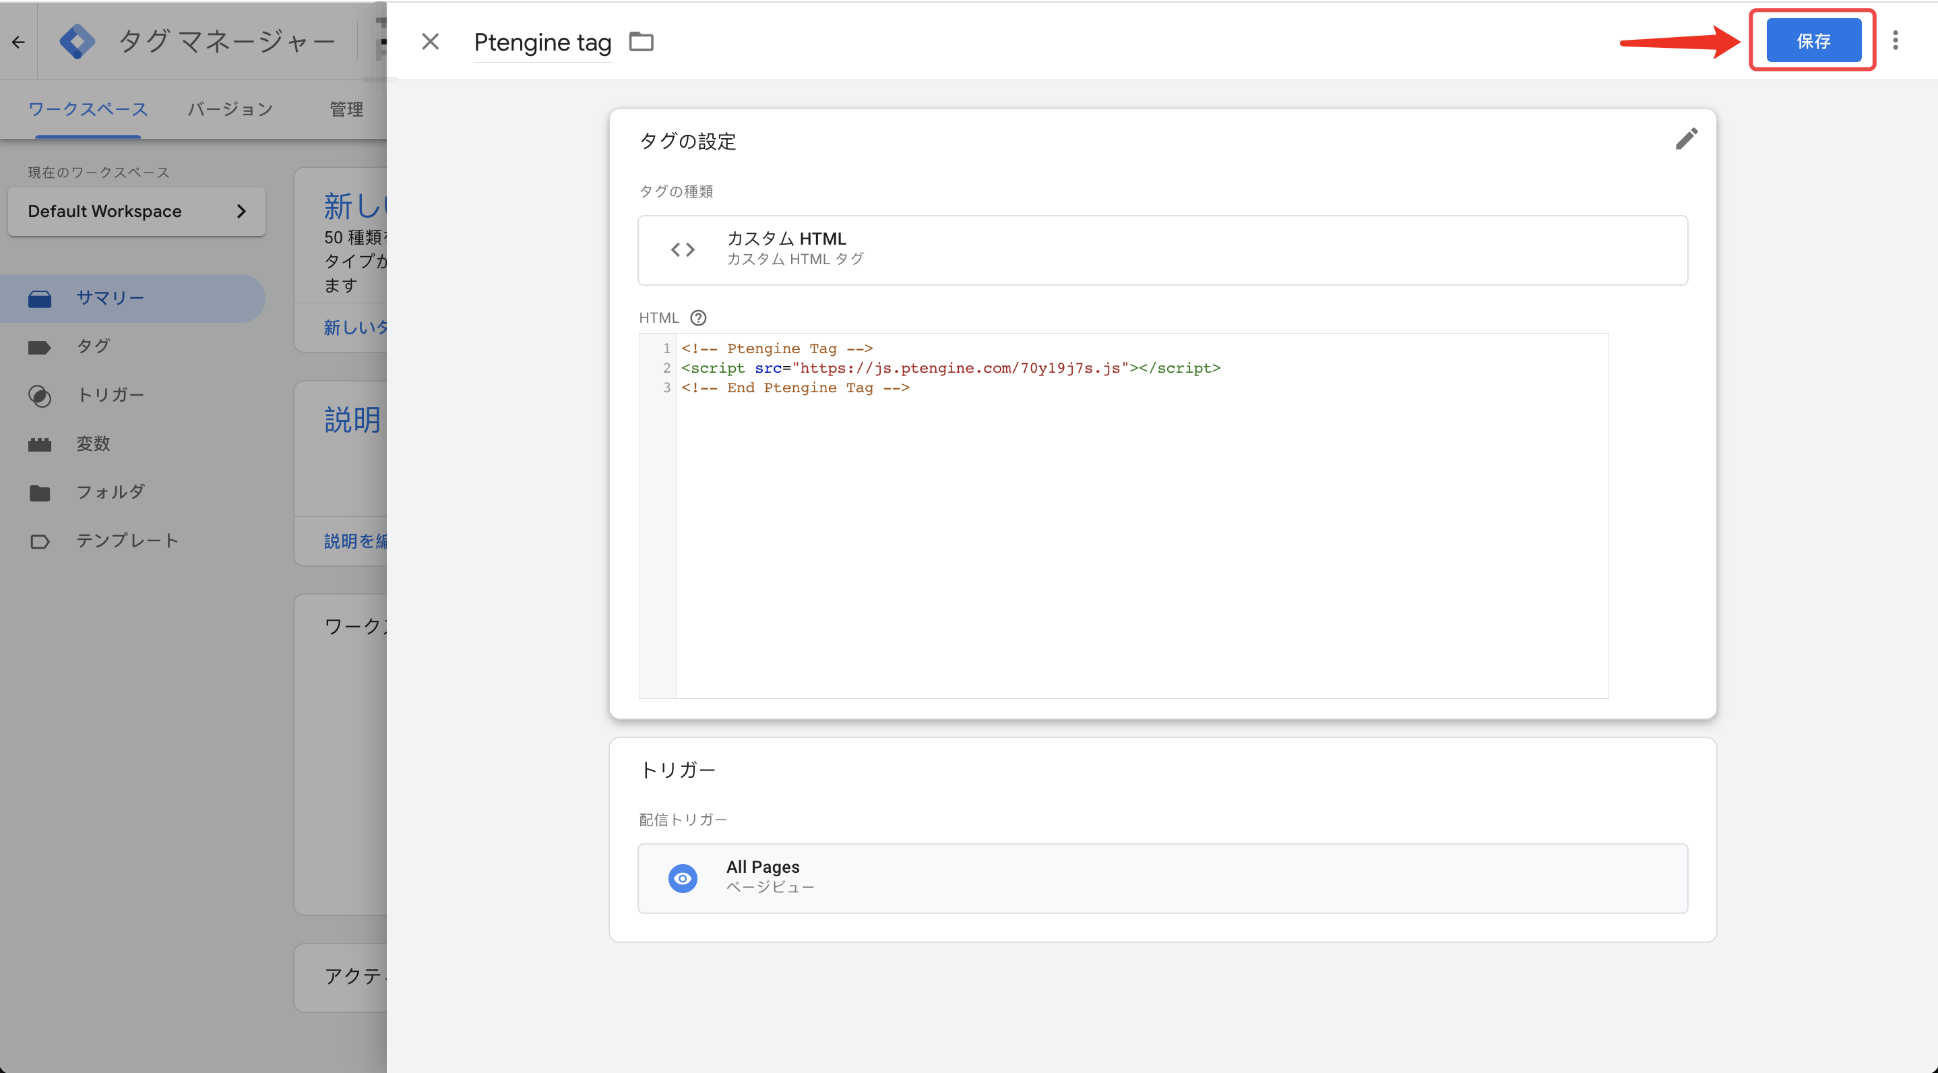Click the 配信トリガー label

tap(683, 820)
